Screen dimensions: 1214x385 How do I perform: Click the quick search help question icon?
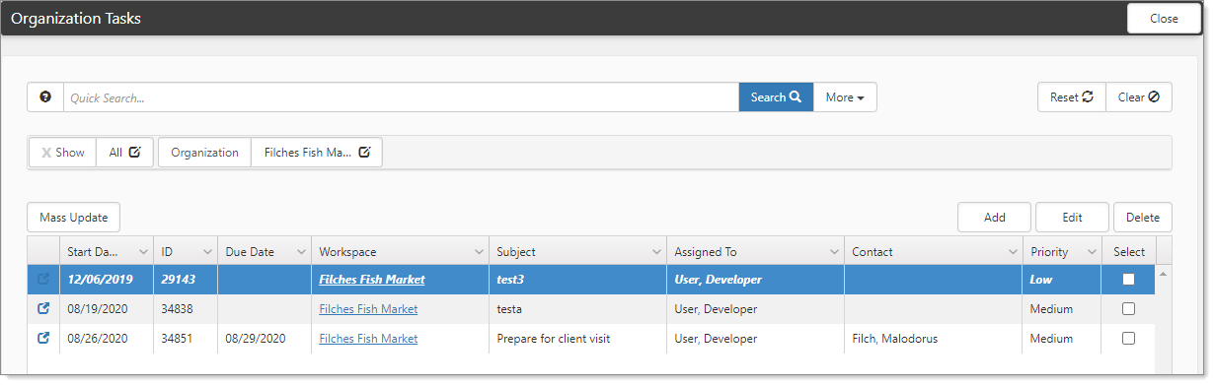[x=45, y=97]
